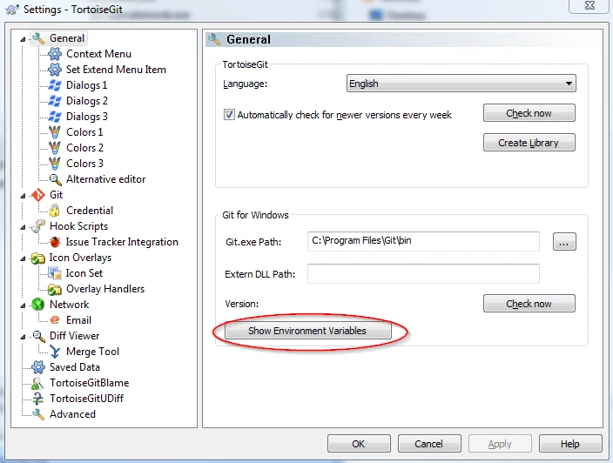The width and height of the screenshot is (613, 463).
Task: Click the TortoiseGitUDiff icon
Action: tap(38, 399)
